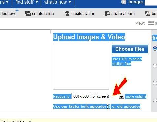Click the round play icon beside images

(124, 2)
